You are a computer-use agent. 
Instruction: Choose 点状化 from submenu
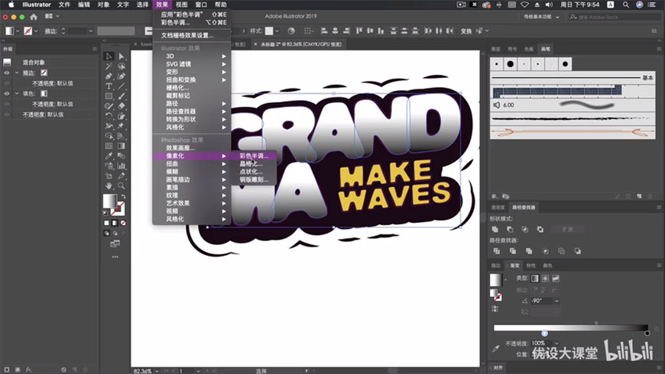point(254,172)
